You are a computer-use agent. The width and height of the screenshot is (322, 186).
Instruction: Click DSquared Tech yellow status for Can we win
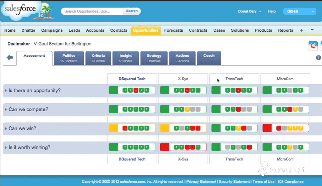113,128
